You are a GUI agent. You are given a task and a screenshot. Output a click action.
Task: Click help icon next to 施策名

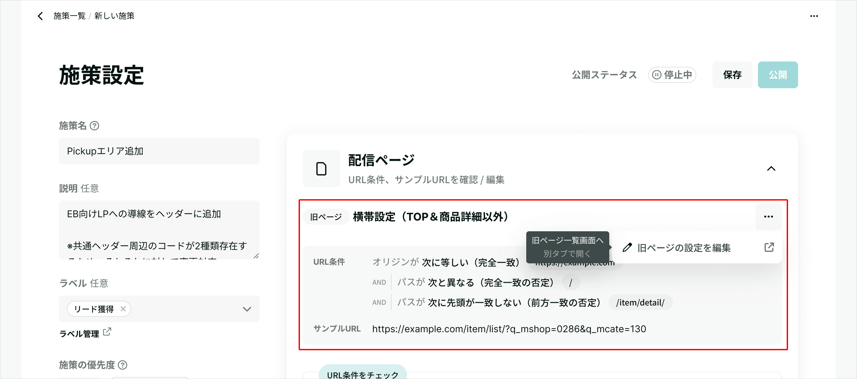pyautogui.click(x=95, y=126)
